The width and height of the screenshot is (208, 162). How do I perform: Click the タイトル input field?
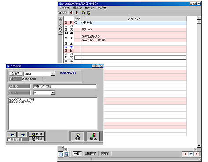pyautogui.click(x=65, y=86)
